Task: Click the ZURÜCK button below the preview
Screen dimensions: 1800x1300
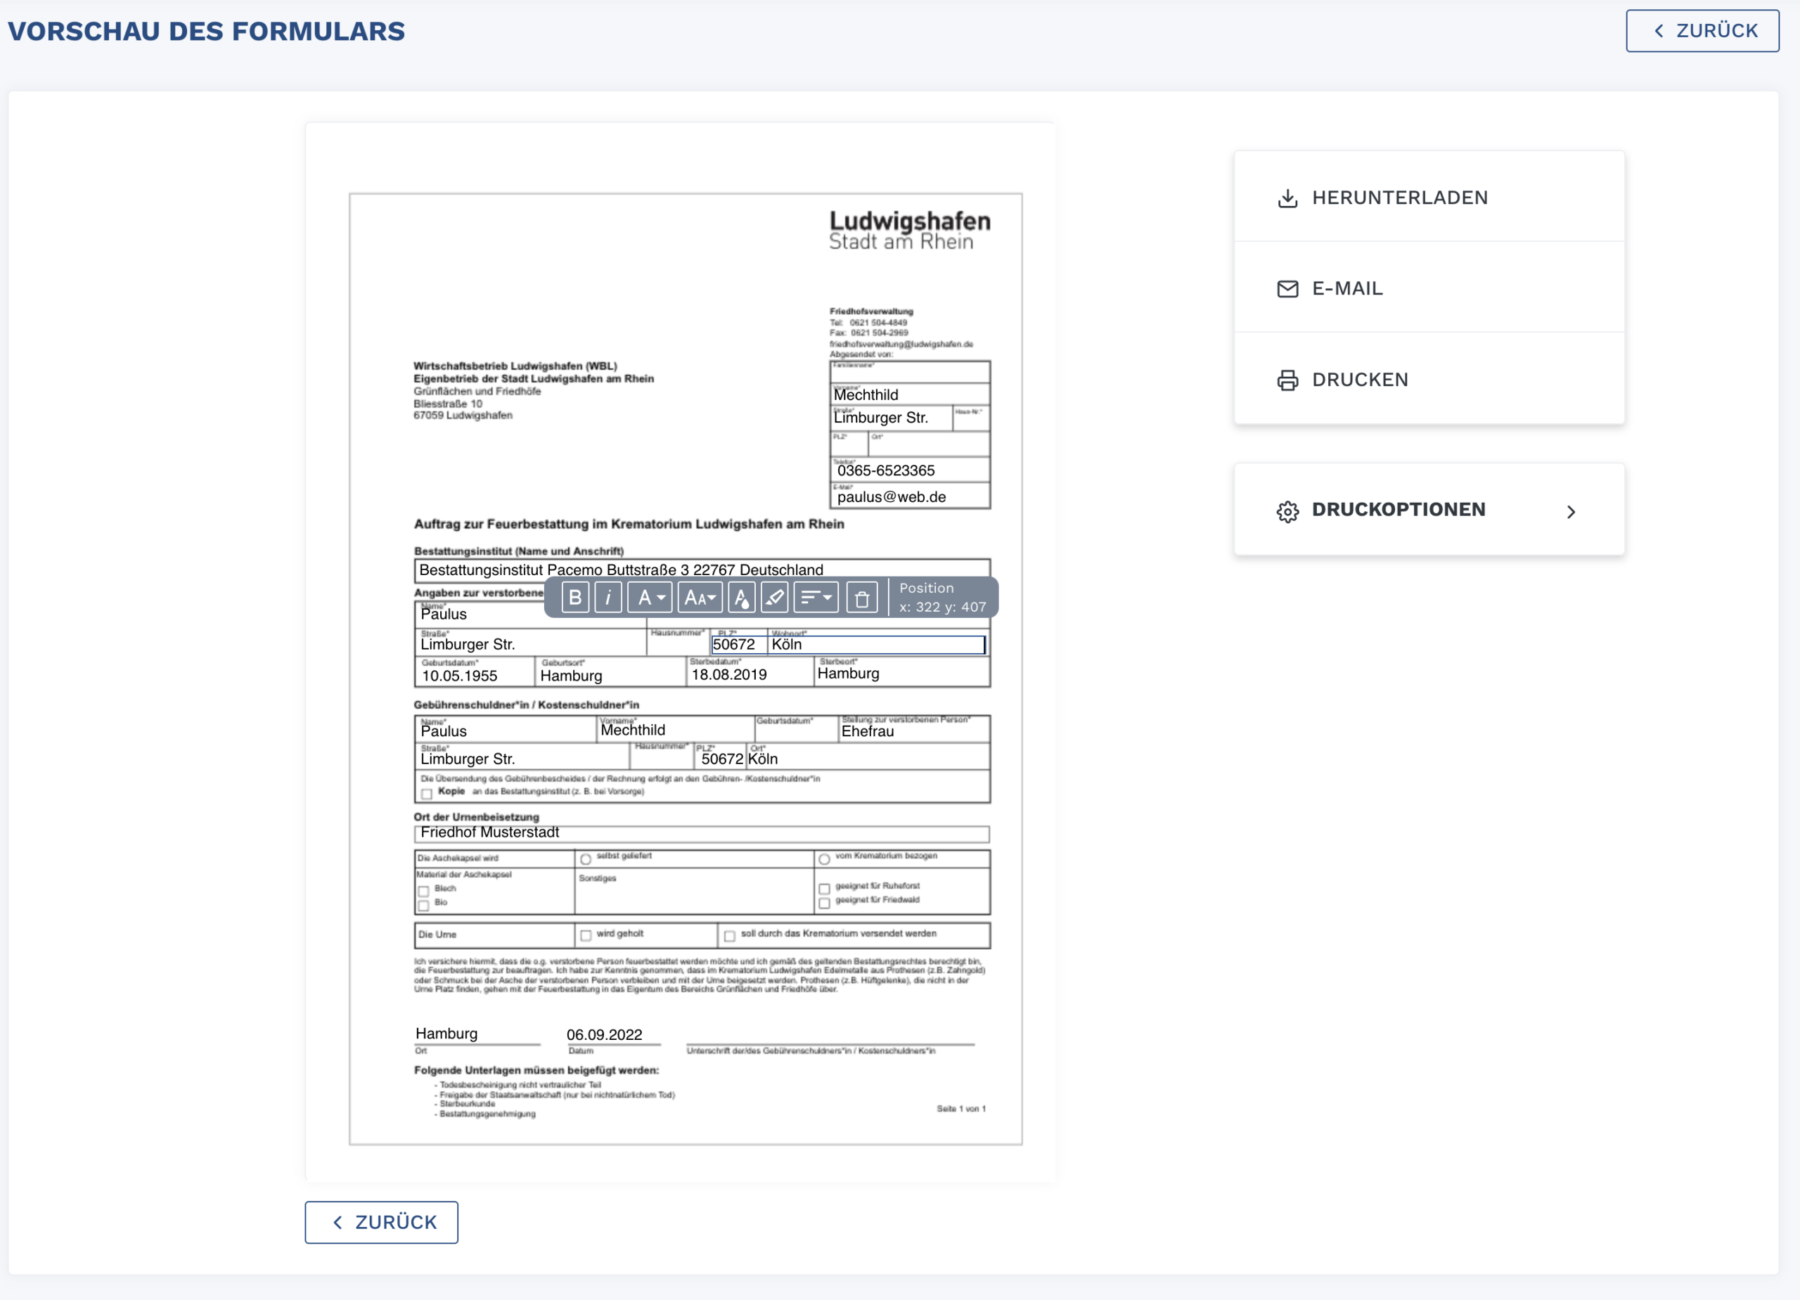Action: click(x=381, y=1222)
